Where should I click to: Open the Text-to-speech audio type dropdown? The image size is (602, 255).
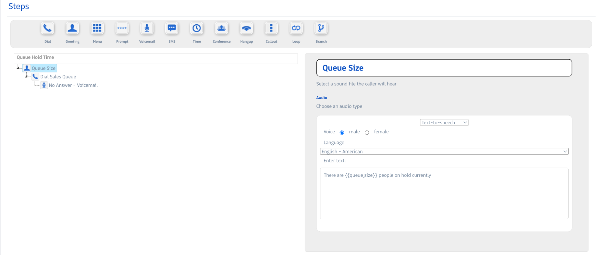coord(444,123)
